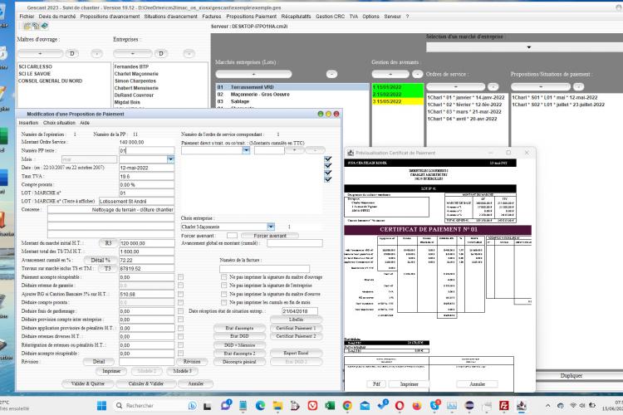Open the Windows Start menu
This screenshot has width=623, height=415.
click(x=101, y=406)
